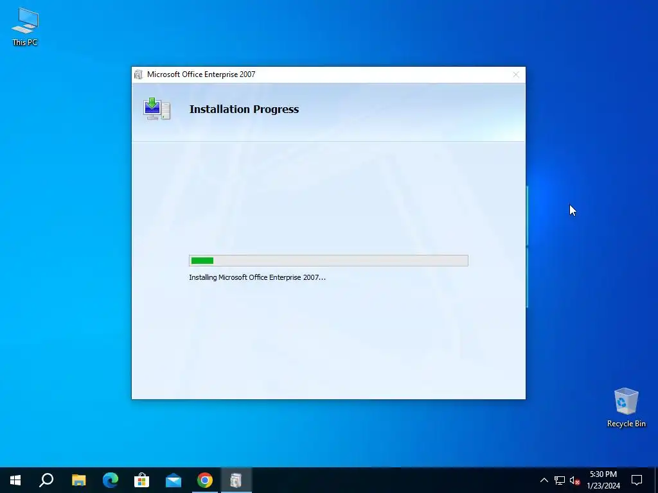Show hidden system tray icons
Viewport: 658px width, 493px height.
[544, 480]
